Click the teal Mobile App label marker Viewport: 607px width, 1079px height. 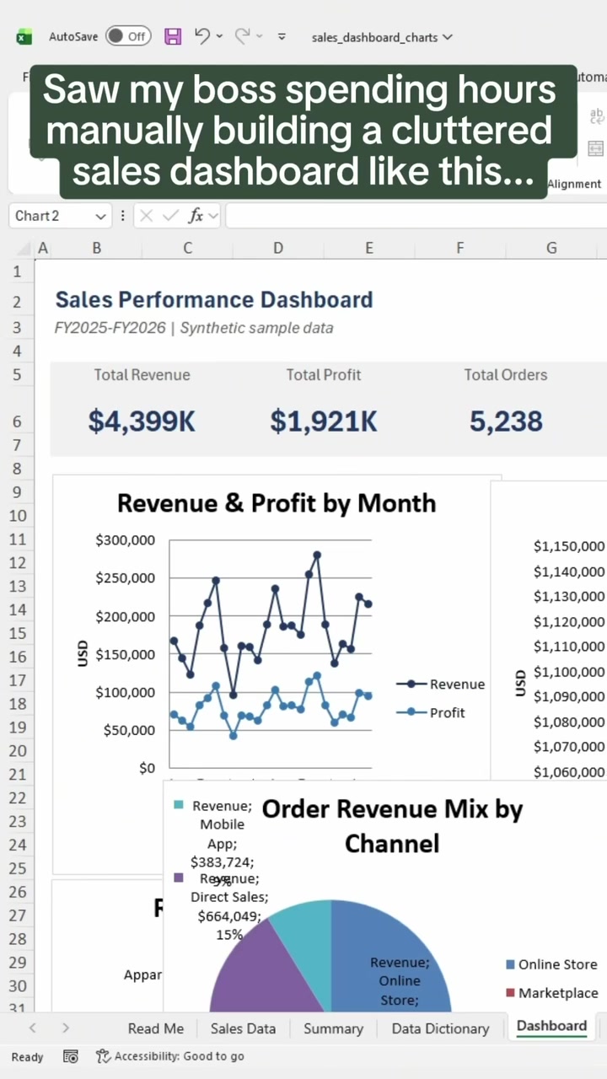[x=178, y=805]
